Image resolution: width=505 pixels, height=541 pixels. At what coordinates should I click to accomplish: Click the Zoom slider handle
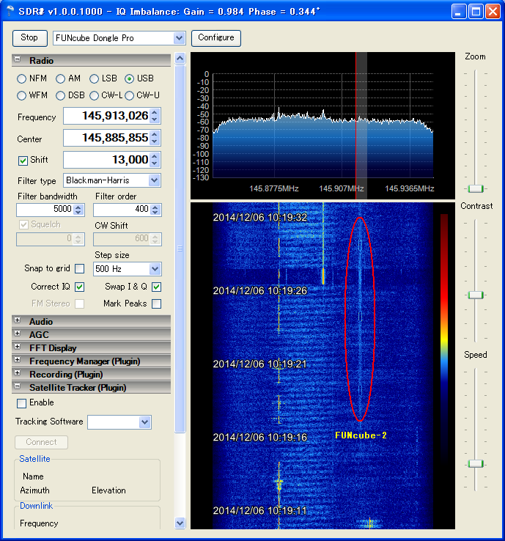point(476,188)
